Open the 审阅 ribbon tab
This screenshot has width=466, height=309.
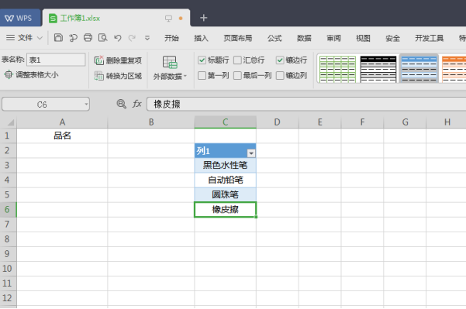pos(333,38)
